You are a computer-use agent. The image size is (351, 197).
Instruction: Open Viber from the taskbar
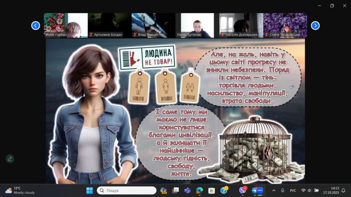point(243,190)
